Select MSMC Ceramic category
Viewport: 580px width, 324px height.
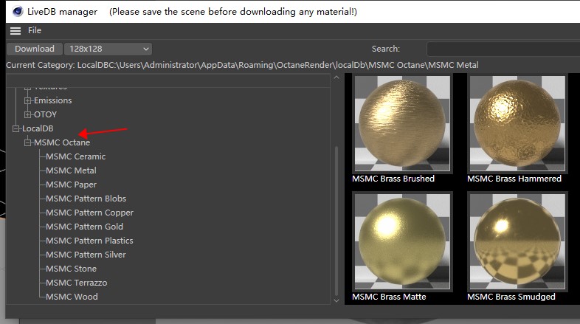tap(76, 156)
